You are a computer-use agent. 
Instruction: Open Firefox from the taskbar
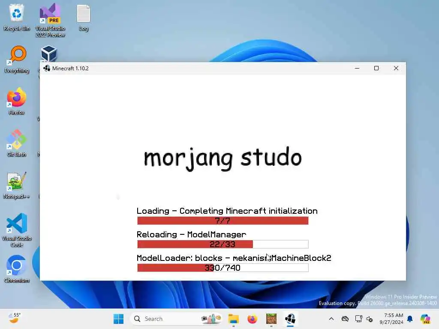pos(252,319)
